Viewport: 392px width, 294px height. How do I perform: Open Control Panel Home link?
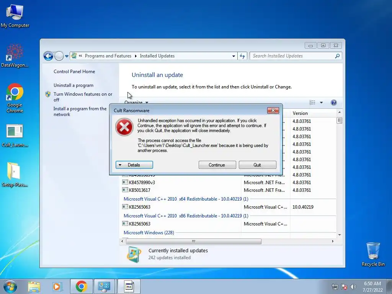pyautogui.click(x=74, y=72)
